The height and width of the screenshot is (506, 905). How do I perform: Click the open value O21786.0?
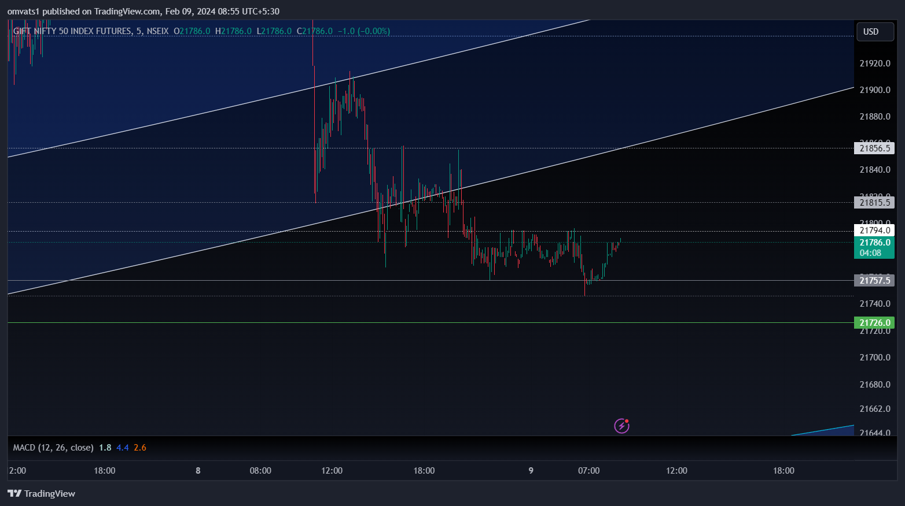point(192,31)
